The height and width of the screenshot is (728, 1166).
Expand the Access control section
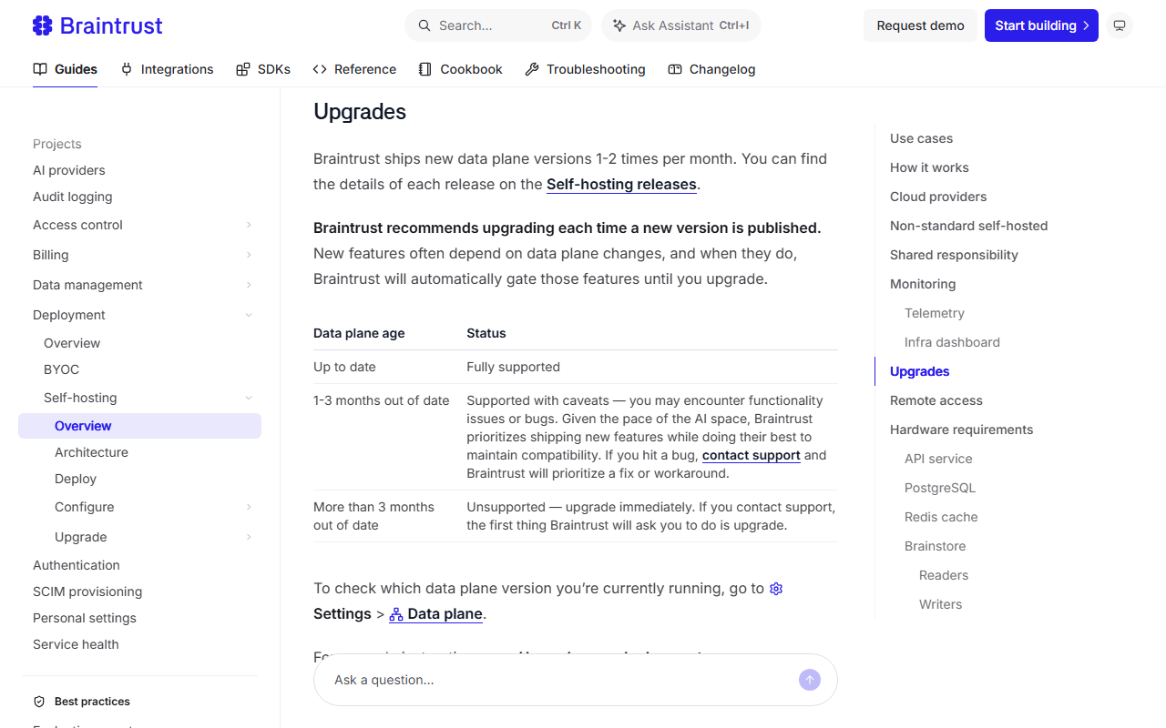coord(249,225)
